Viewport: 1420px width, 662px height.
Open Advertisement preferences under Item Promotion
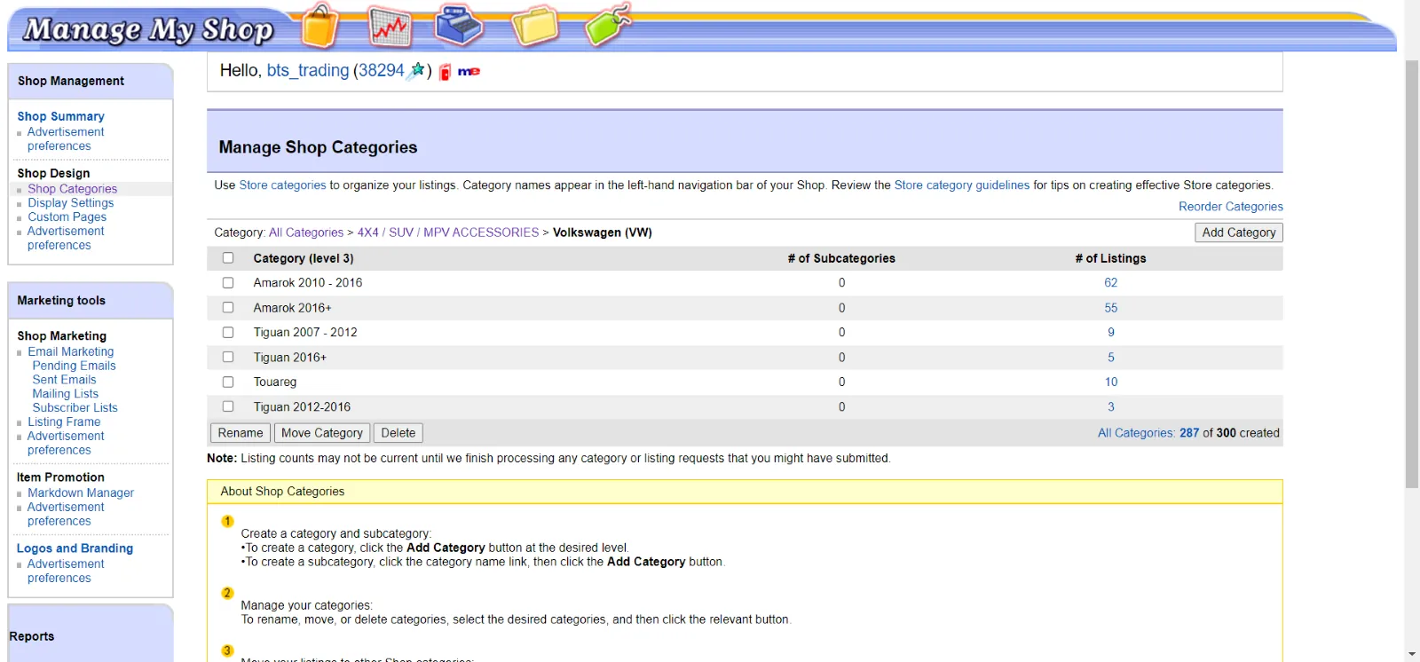66,515
